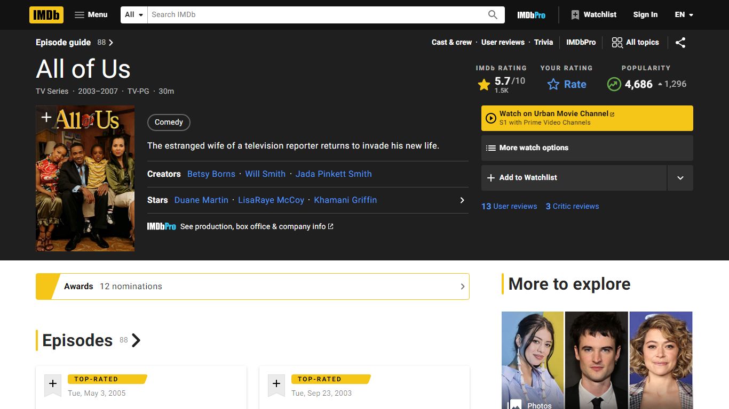This screenshot has width=729, height=409.
Task: Open Watchlist in the header
Action: click(593, 15)
